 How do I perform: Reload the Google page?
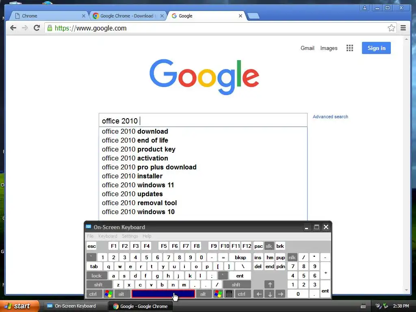(x=37, y=28)
